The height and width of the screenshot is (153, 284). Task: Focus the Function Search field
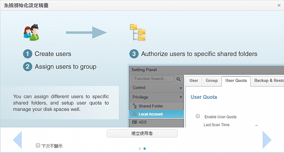coord(153,79)
